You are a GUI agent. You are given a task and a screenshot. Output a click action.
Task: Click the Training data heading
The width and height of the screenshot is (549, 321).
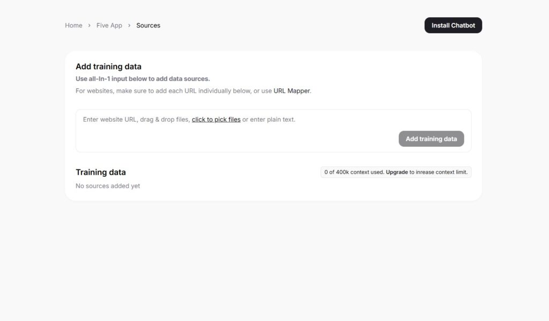pos(101,172)
